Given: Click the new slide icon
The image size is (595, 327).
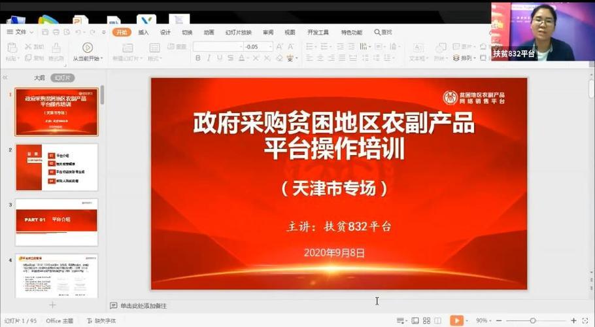Looking at the screenshot, I should coord(127,48).
